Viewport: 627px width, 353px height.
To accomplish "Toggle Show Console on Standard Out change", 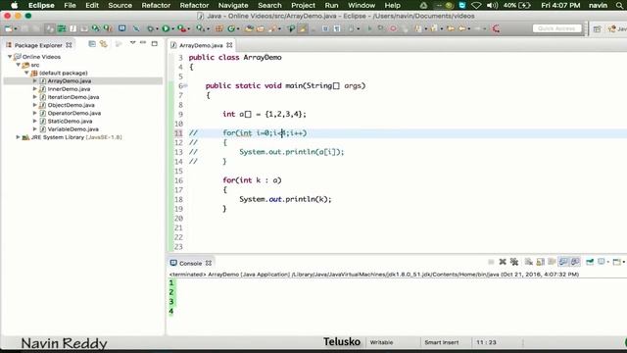I will click(563, 262).
